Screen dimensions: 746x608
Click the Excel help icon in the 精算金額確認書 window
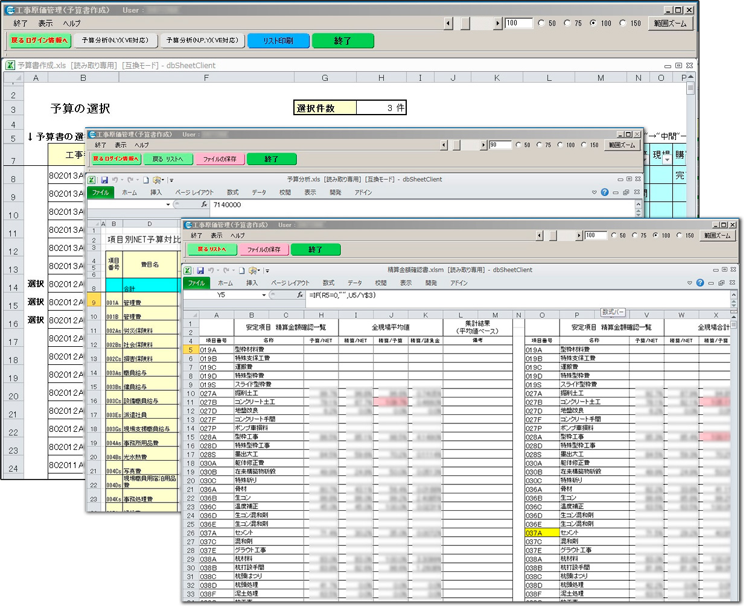pyautogui.click(x=700, y=283)
